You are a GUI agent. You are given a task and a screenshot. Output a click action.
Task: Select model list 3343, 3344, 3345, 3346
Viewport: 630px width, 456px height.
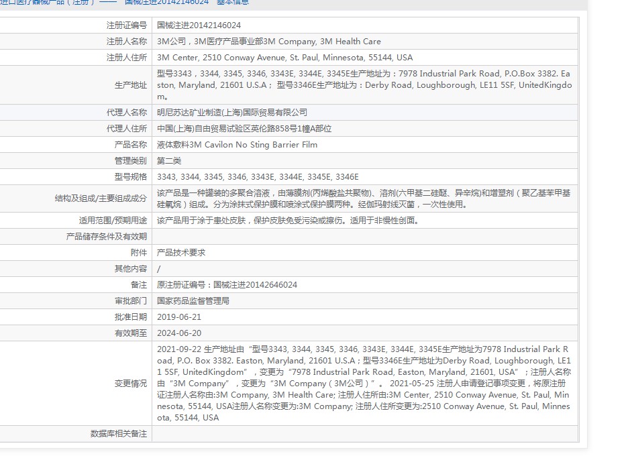(258, 176)
